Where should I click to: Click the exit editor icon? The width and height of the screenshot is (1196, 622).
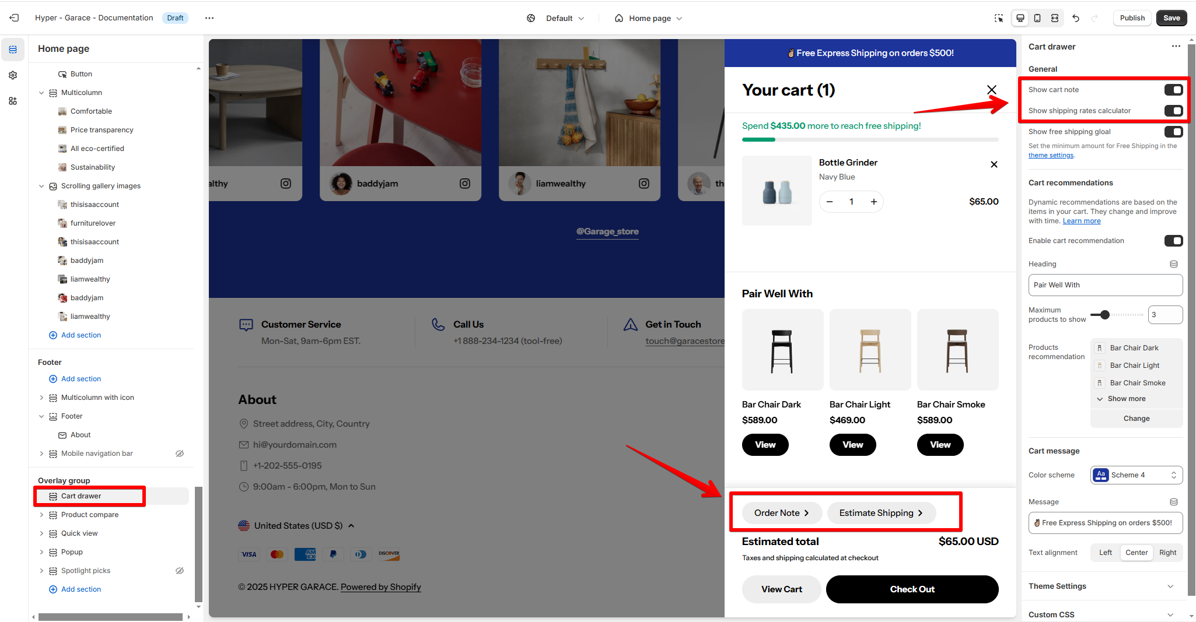coord(15,18)
